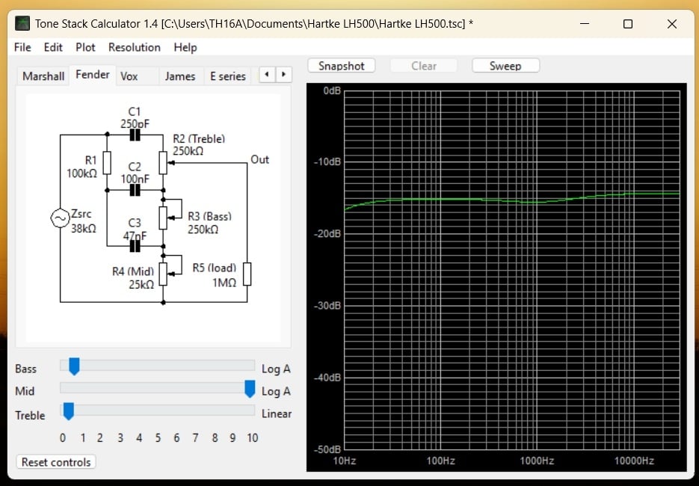699x486 pixels.
Task: Click the R2 (Treble) 250kΩ label
Action: point(199,145)
